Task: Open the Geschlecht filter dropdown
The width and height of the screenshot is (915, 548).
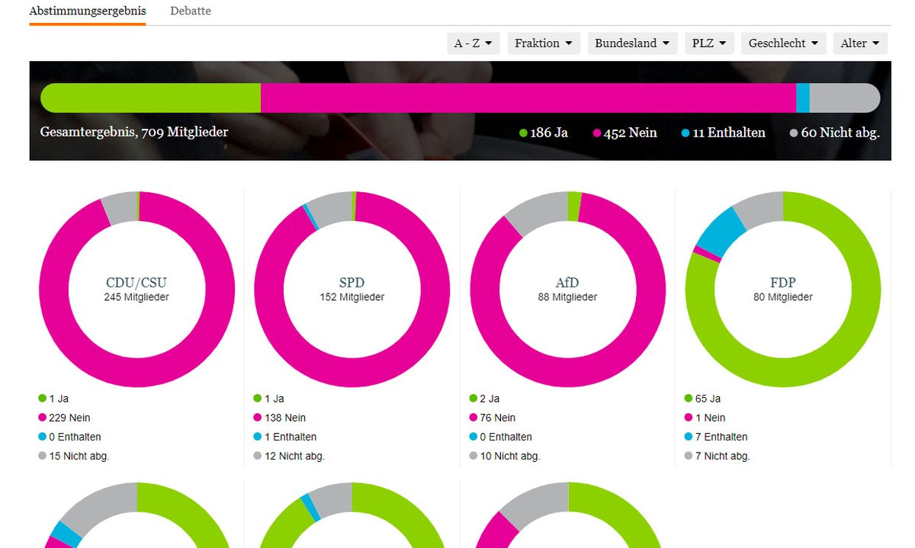Action: (783, 43)
